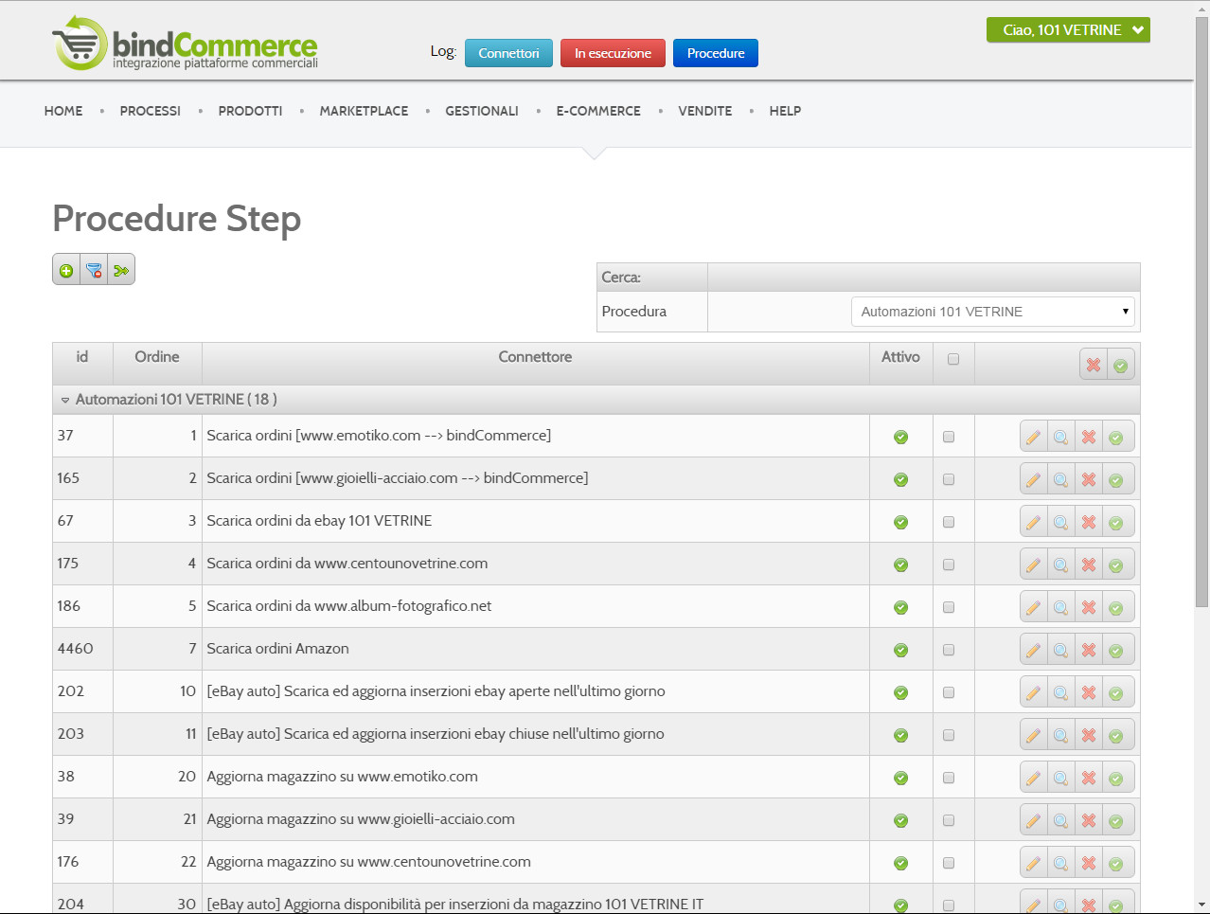The height and width of the screenshot is (914, 1210).
Task: View step 186 album-fotografico.net with magnifier
Action: tap(1061, 607)
